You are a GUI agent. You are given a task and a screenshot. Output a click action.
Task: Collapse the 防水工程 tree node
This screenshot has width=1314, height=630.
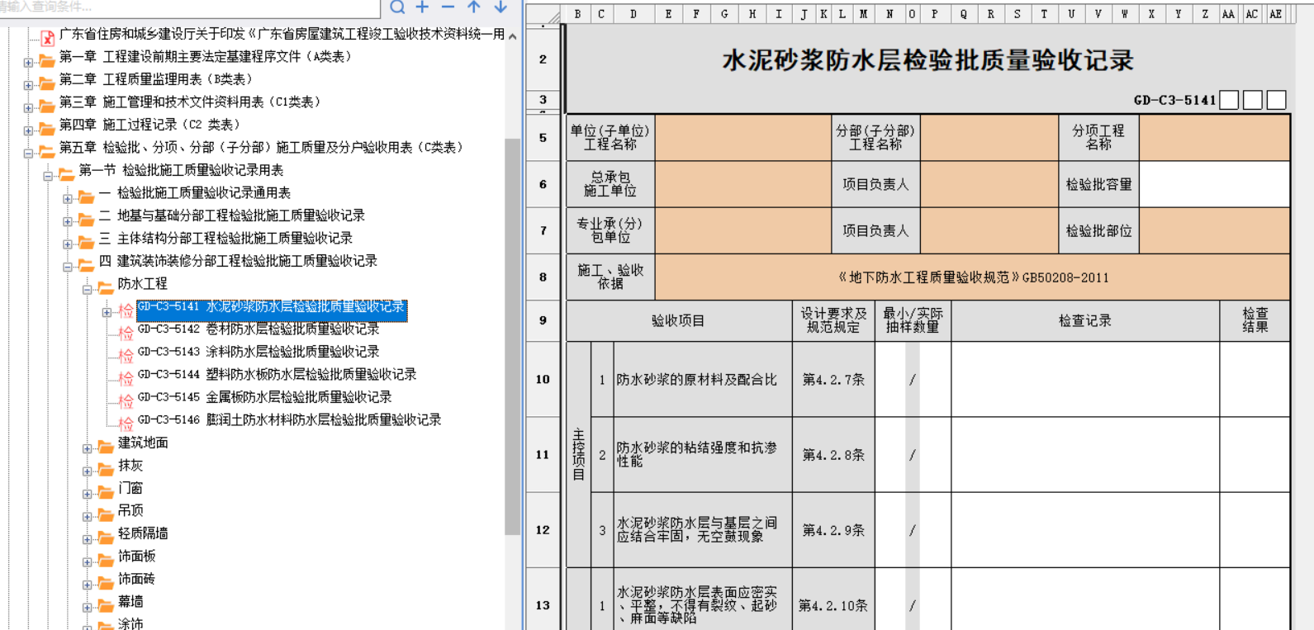pos(88,289)
